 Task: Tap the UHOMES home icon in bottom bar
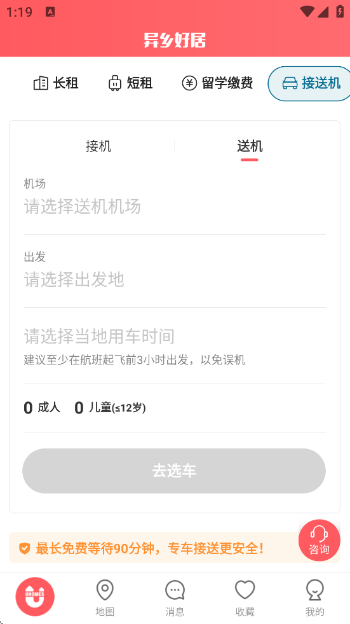pyautogui.click(x=35, y=597)
